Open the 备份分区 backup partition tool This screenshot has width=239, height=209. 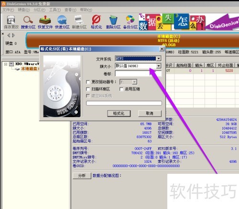[130, 22]
